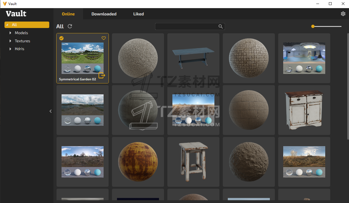Image resolution: width=349 pixels, height=203 pixels.
Task: Uncheck the selected checkmark on Symmetrical Garden 02
Action: click(62, 38)
